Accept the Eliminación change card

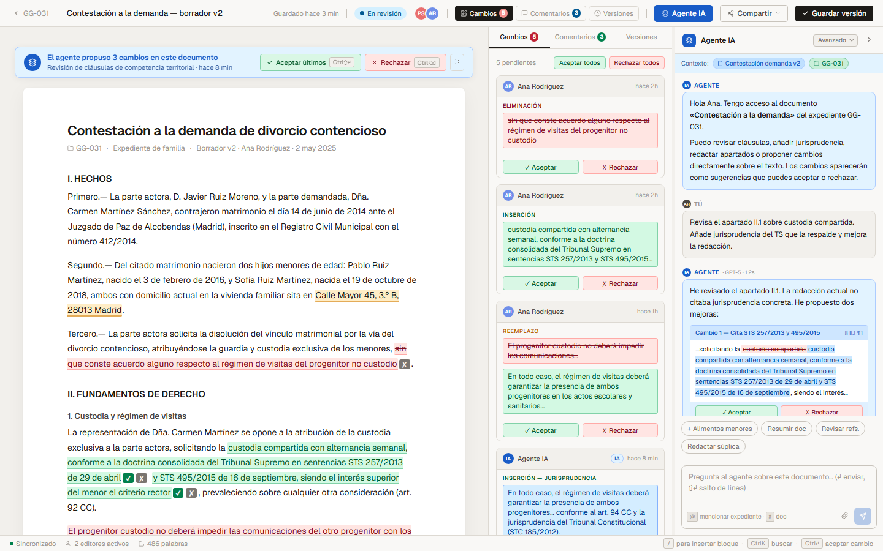(540, 167)
